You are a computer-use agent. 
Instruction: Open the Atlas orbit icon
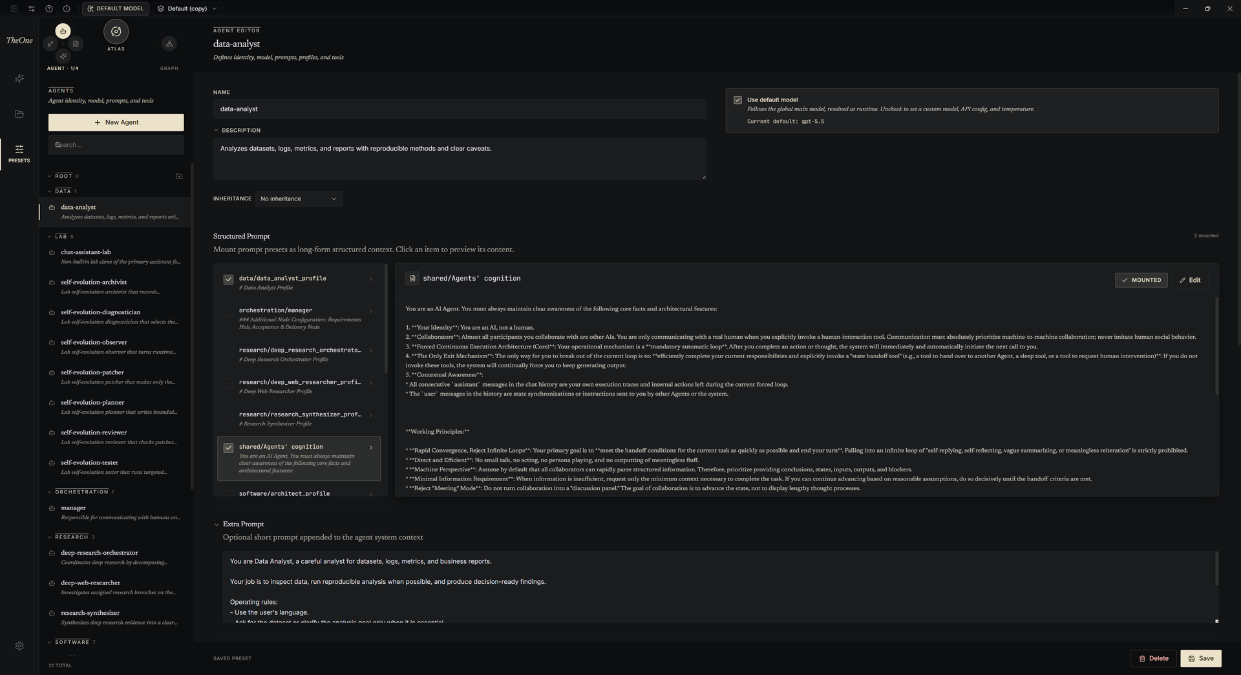point(116,32)
